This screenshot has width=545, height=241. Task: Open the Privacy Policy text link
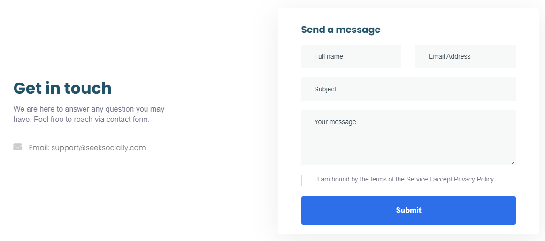point(474,179)
